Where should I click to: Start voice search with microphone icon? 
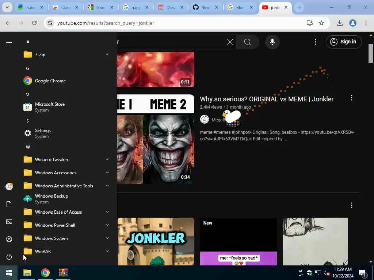[272, 42]
